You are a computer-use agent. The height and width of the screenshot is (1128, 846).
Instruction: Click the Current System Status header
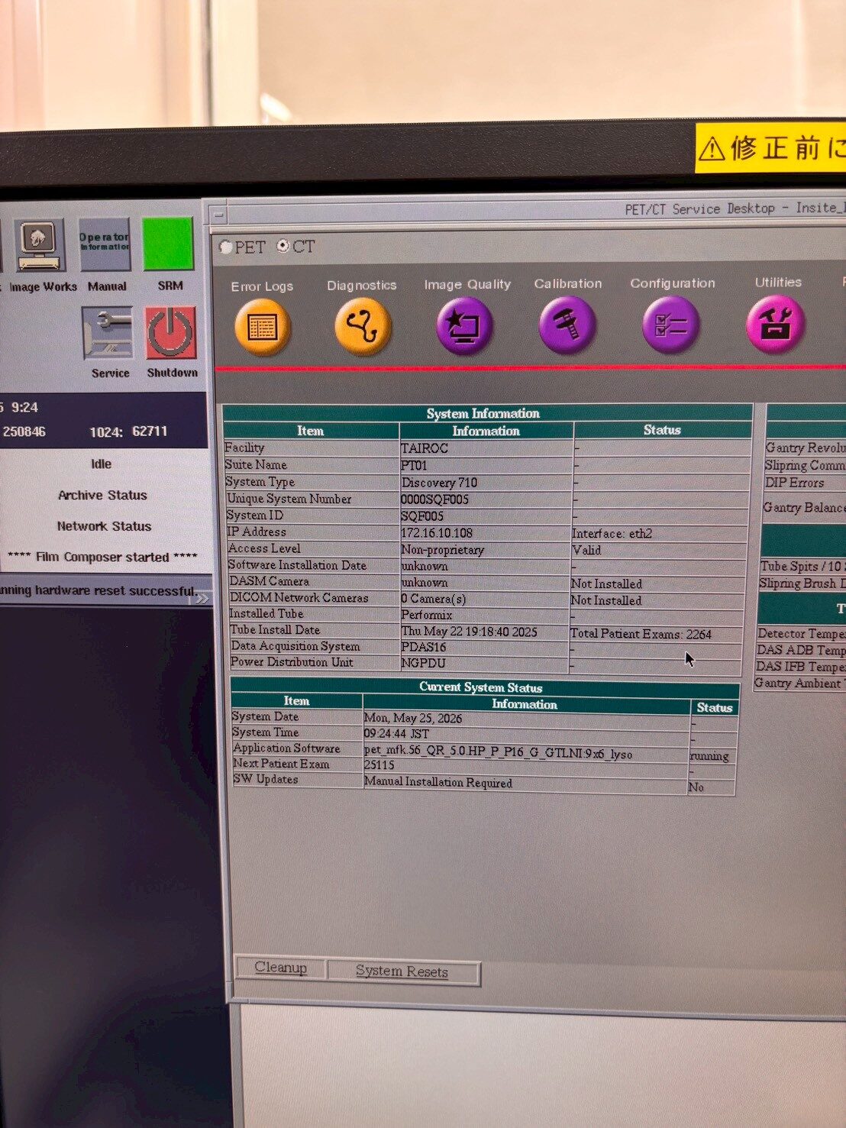pos(481,687)
